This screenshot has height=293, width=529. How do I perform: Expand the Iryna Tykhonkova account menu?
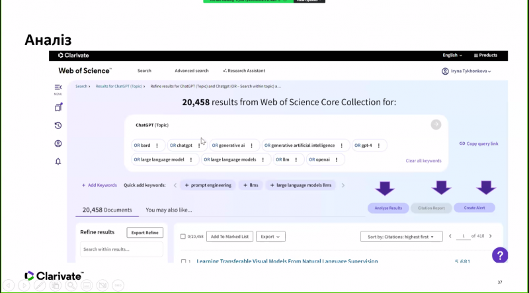pyautogui.click(x=471, y=71)
